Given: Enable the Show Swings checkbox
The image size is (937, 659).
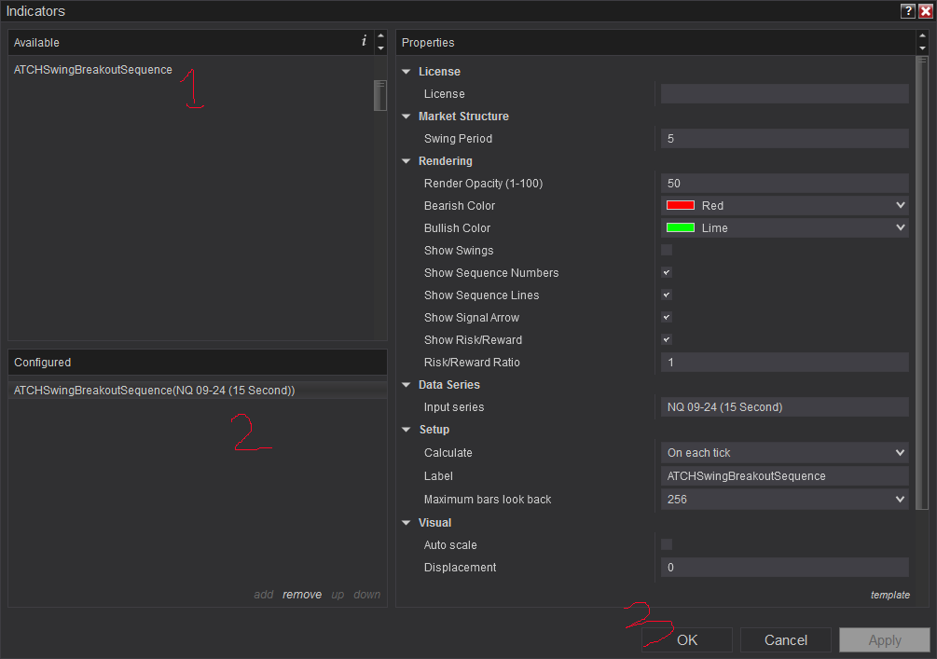Looking at the screenshot, I should pyautogui.click(x=667, y=251).
